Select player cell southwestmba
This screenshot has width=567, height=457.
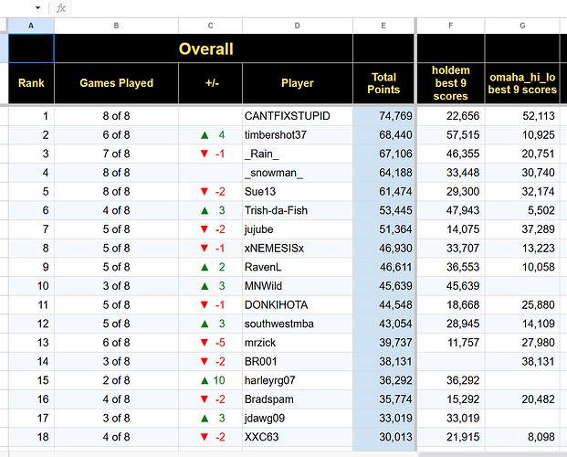point(298,324)
